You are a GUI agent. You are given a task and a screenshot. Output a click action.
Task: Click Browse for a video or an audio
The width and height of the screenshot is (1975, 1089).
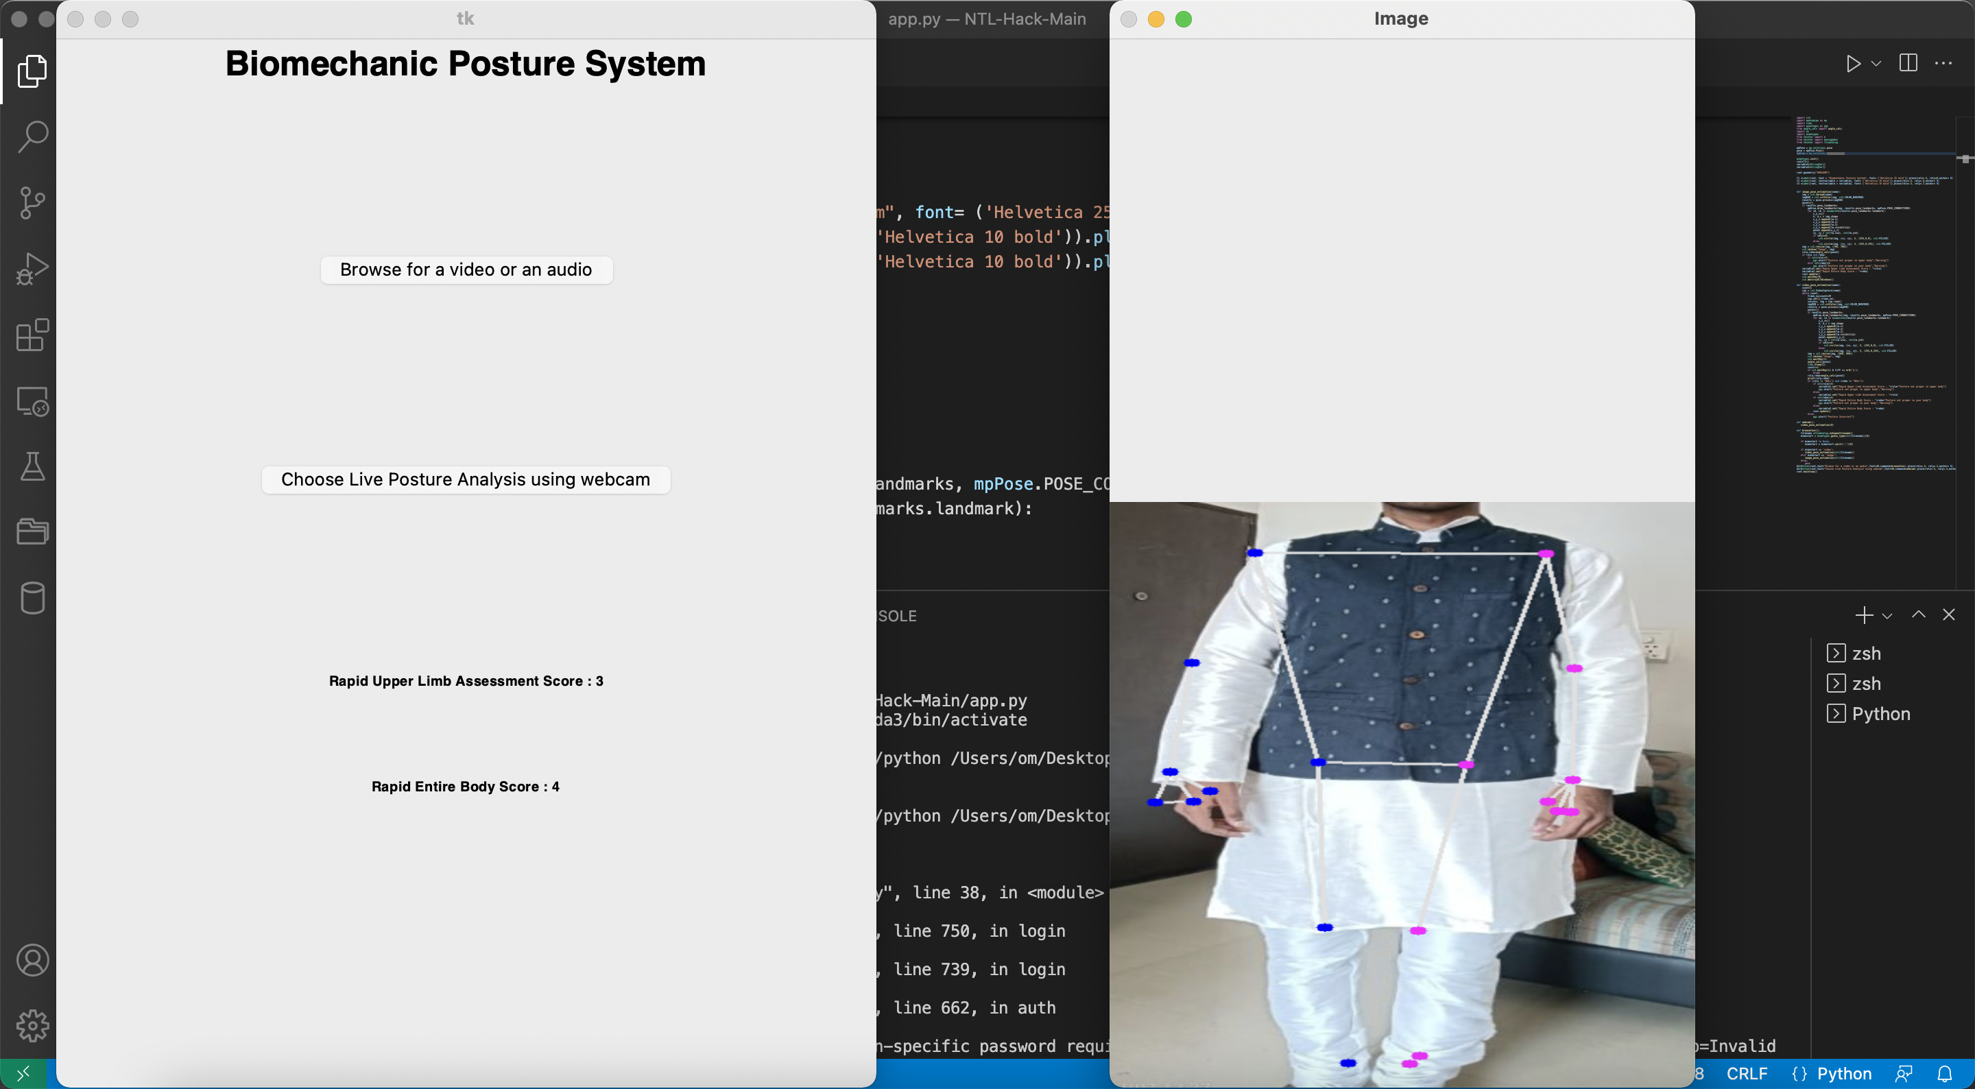(466, 270)
